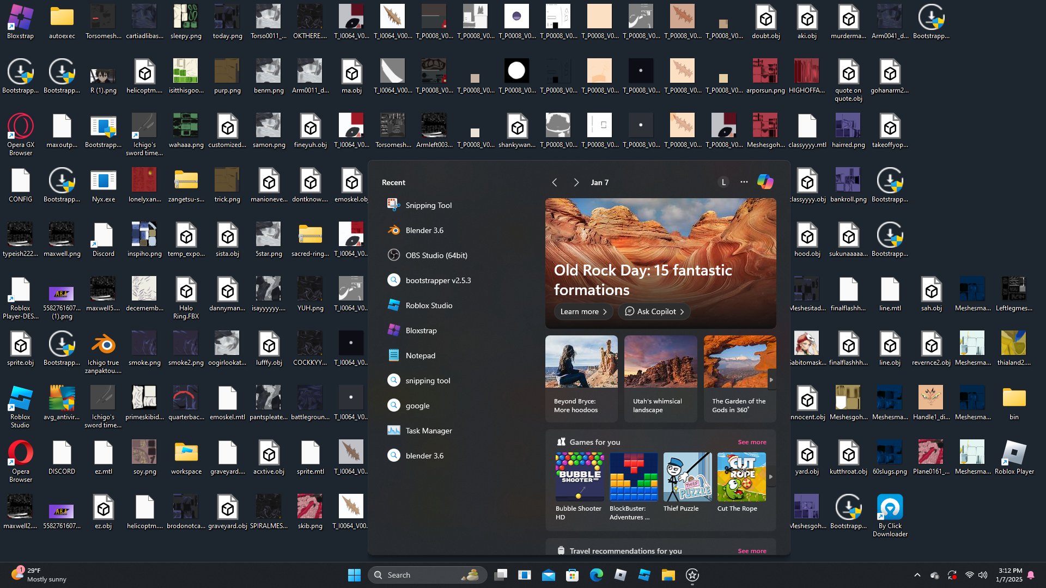Select Blender 3.6 from Recent list
The width and height of the screenshot is (1046, 588).
[424, 230]
